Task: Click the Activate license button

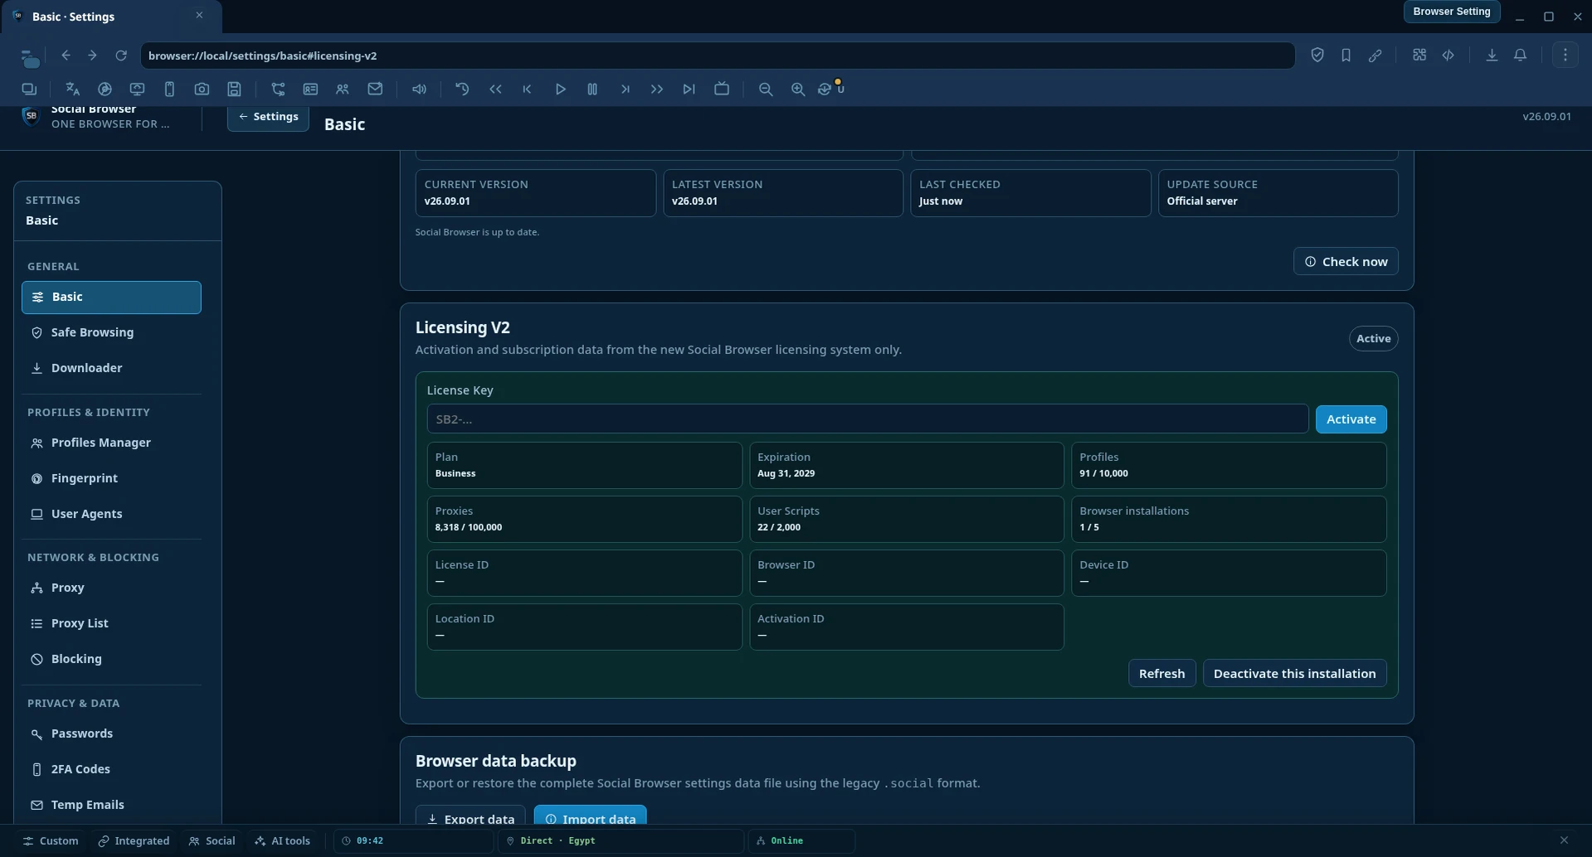Action: 1351,419
